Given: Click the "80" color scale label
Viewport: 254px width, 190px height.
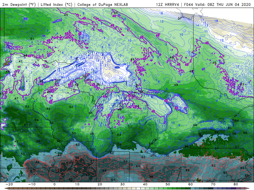Looking at the screenshot, I should click(x=236, y=184).
